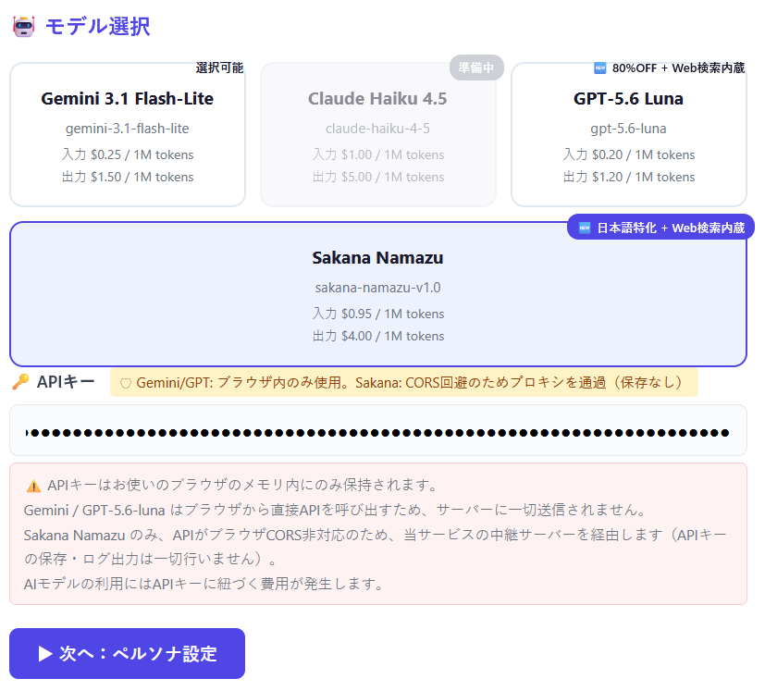Click the gemini-3.1-flash-lite model ID
Image resolution: width=765 pixels, height=691 pixels.
(128, 129)
